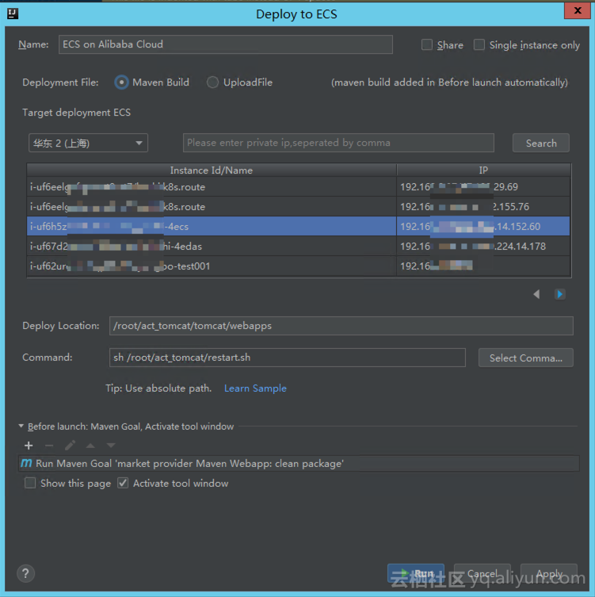Screen dimensions: 595x597
Task: Add a before-launch task with plus icon
Action: tap(29, 445)
